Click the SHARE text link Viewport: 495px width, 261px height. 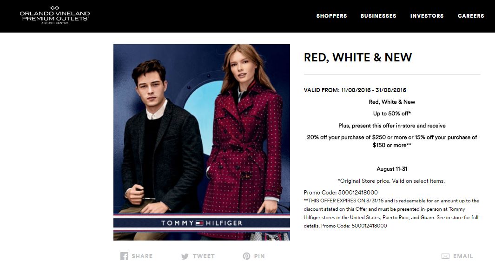[142, 256]
